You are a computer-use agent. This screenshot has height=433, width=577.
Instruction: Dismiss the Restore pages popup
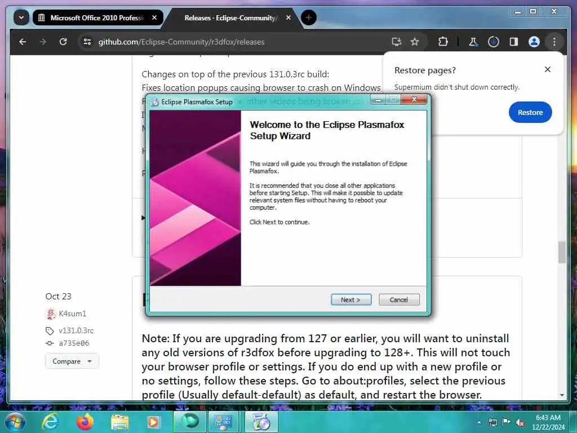click(547, 69)
